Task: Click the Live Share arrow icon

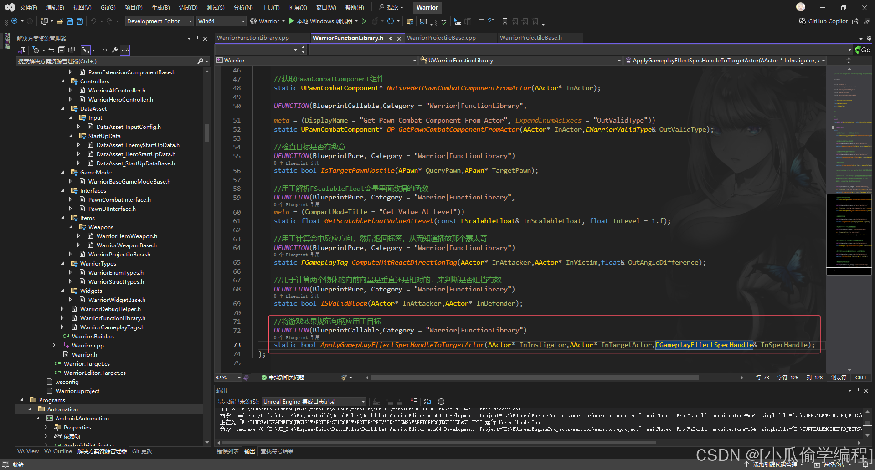Action: tap(855, 21)
